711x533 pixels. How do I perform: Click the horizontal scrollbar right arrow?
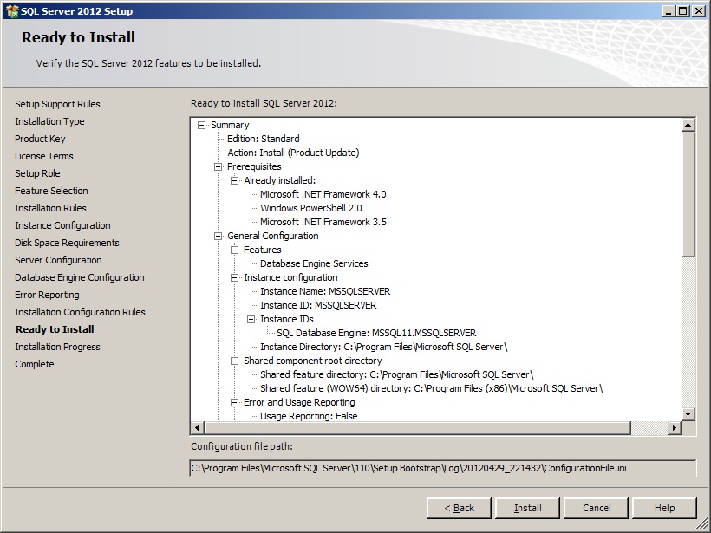[675, 427]
